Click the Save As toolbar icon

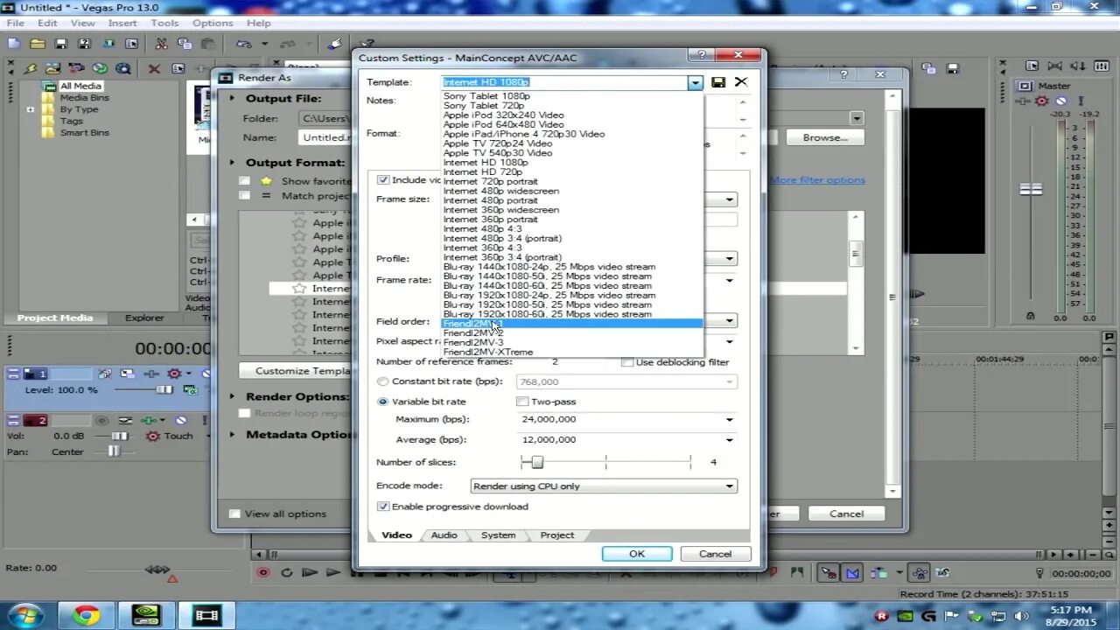pyautogui.click(x=84, y=44)
